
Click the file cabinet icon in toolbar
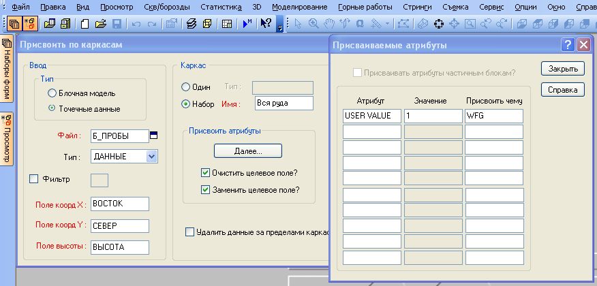(x=65, y=24)
